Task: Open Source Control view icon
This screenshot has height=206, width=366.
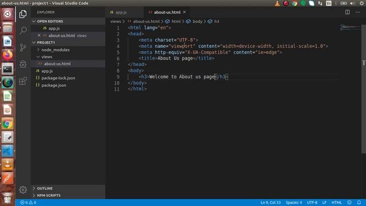Action: coord(23,47)
